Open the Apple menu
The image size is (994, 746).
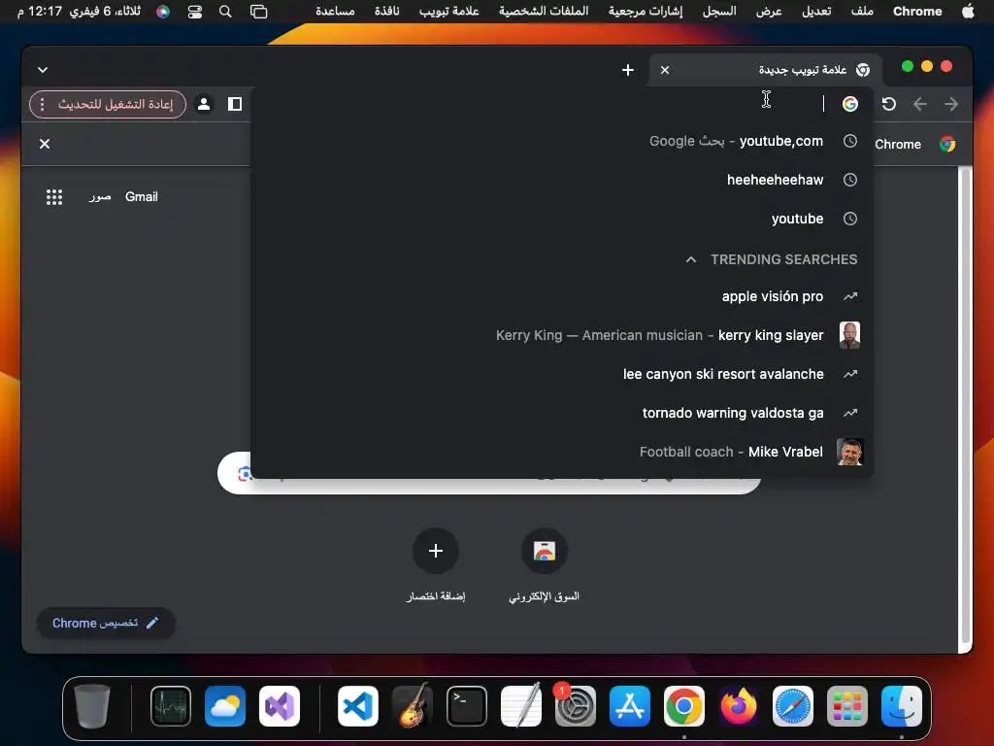tap(968, 12)
